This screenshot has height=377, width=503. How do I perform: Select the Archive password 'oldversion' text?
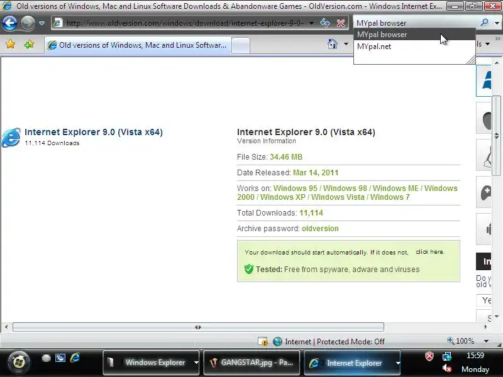(x=320, y=229)
